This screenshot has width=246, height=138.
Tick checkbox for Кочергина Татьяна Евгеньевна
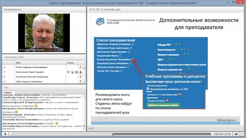(x=4, y=77)
